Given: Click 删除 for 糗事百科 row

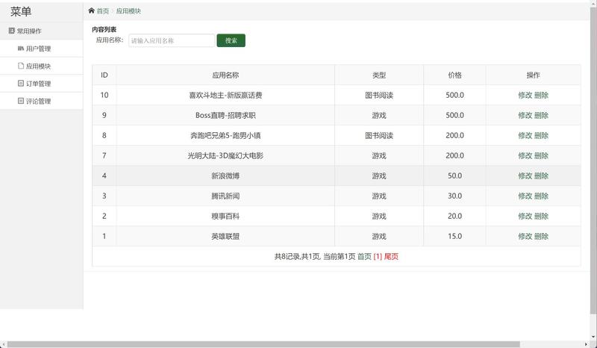Looking at the screenshot, I should (542, 217).
